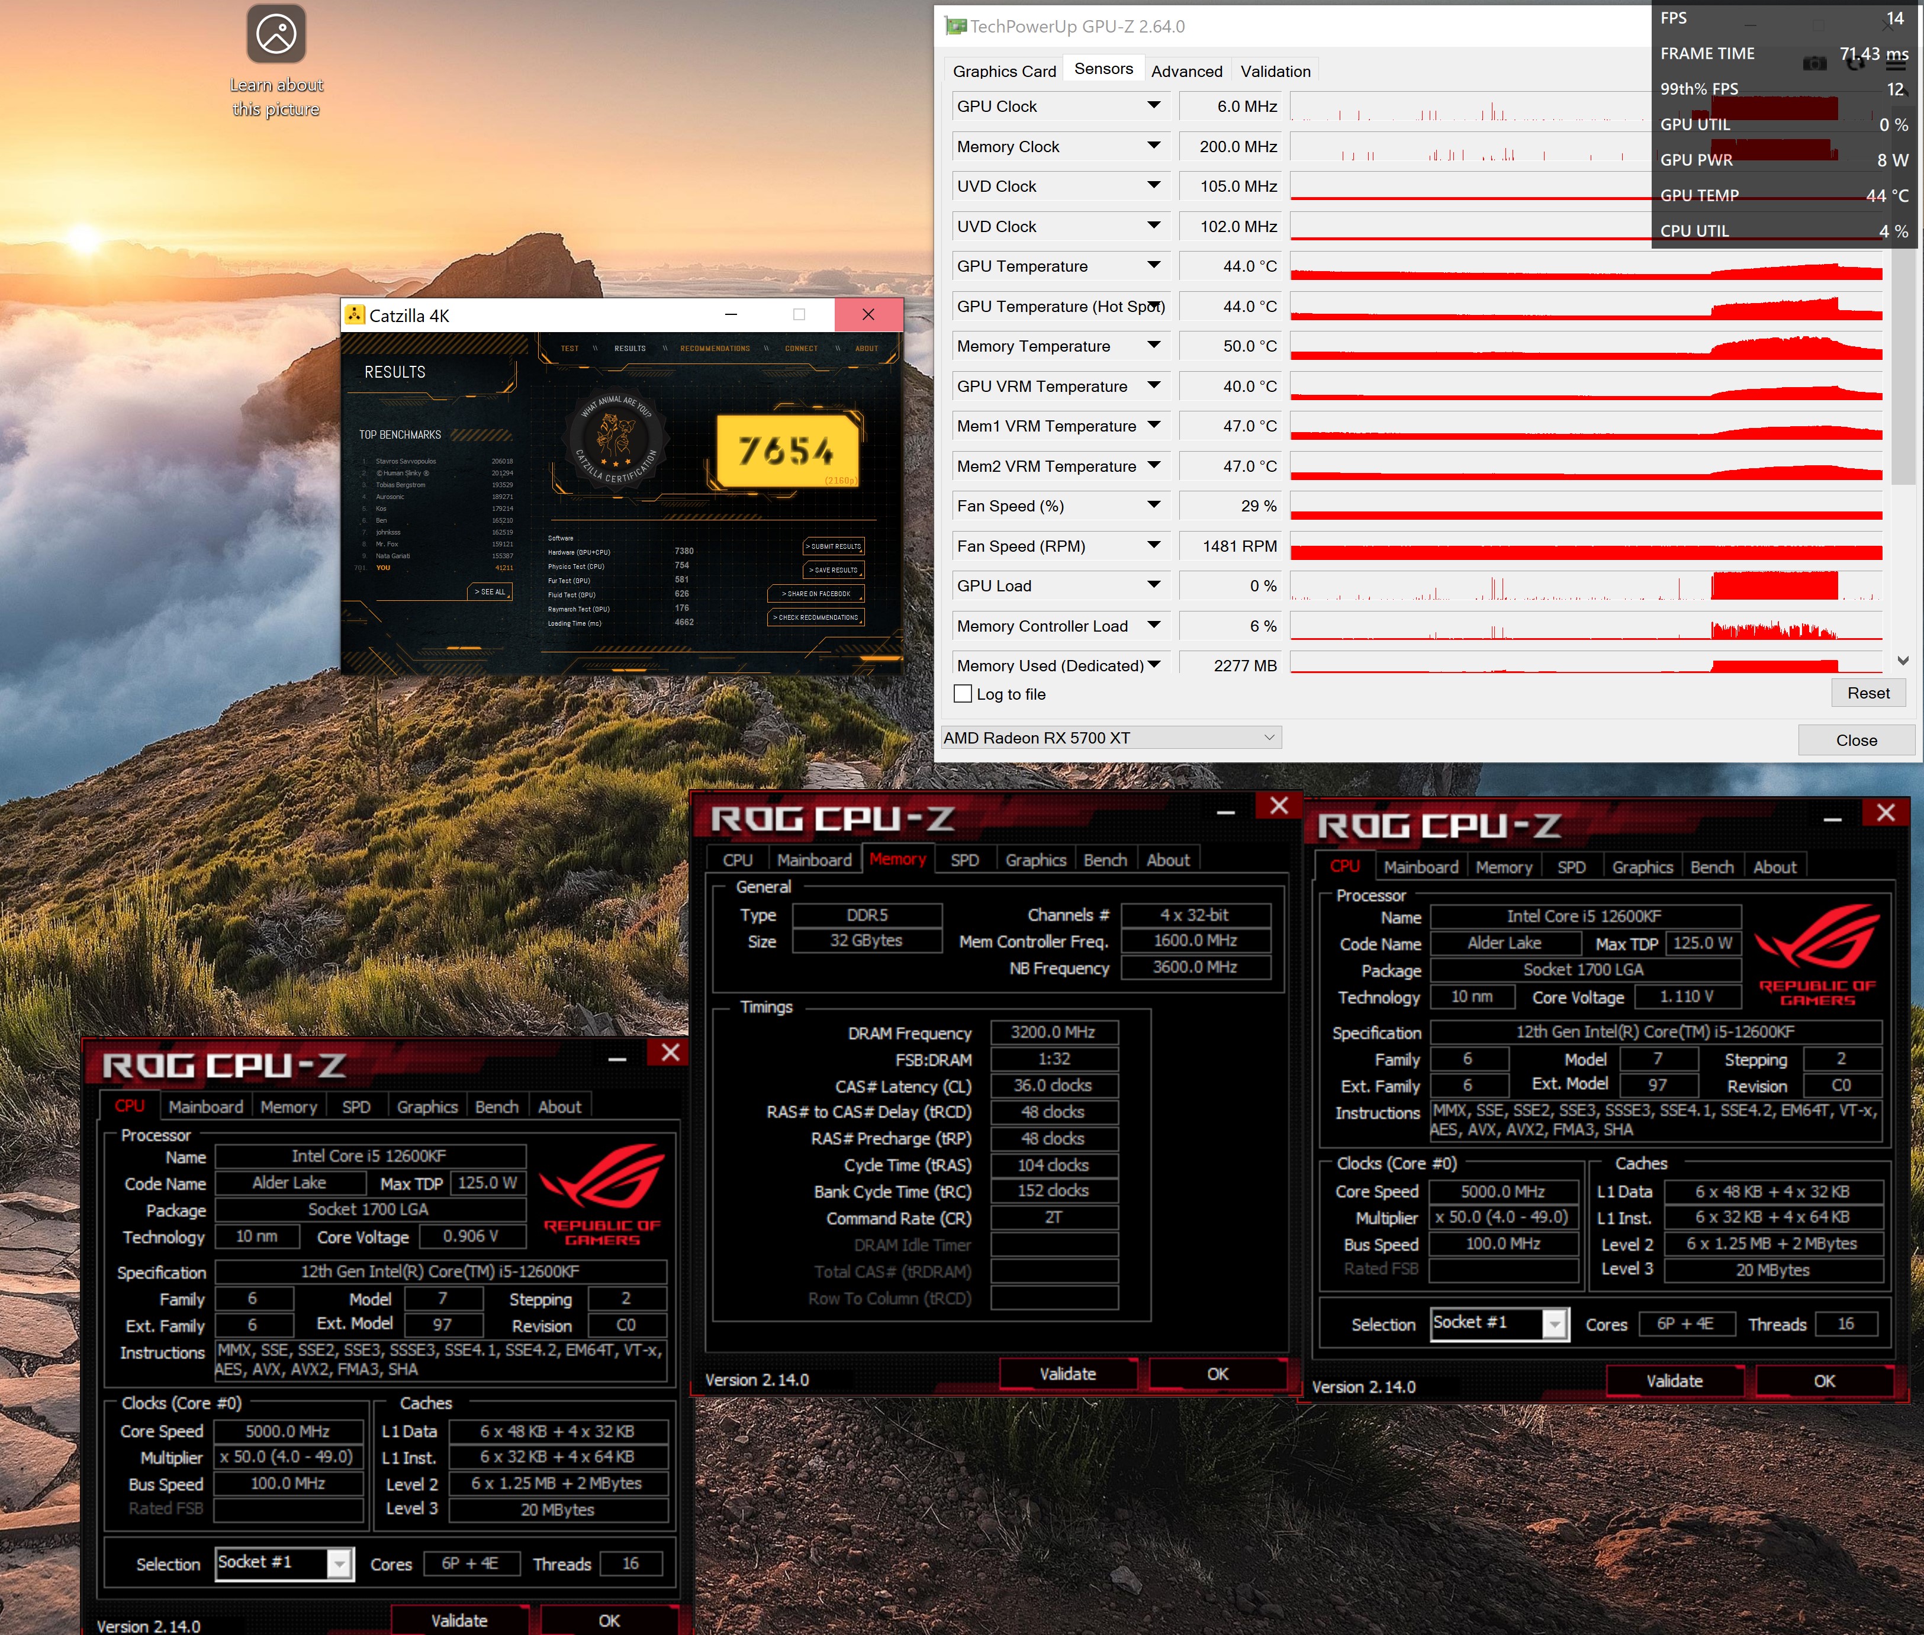
Task: Click SAVE RESULTS in Catzilla
Action: [x=834, y=569]
